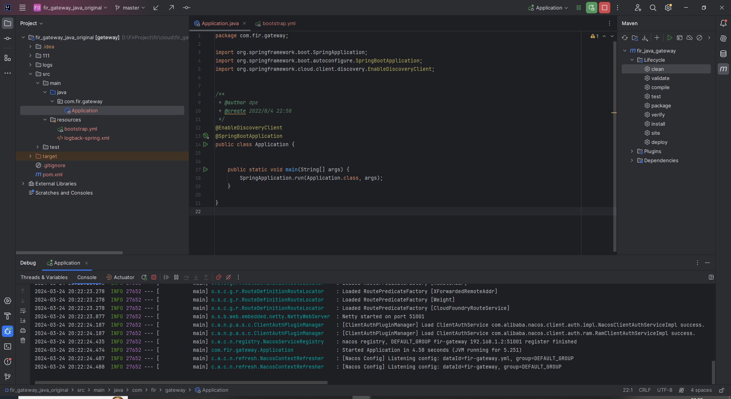Pause program in debug toolbar

[176, 277]
